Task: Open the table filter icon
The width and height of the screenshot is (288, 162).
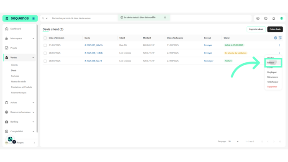Action: (280, 38)
